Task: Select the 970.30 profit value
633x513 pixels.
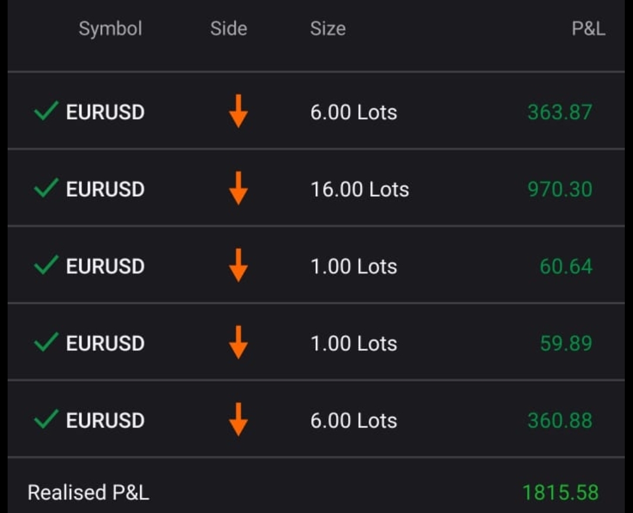Action: click(x=560, y=189)
